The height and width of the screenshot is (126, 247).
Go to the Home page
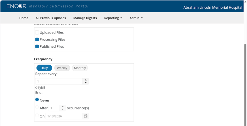(24, 18)
